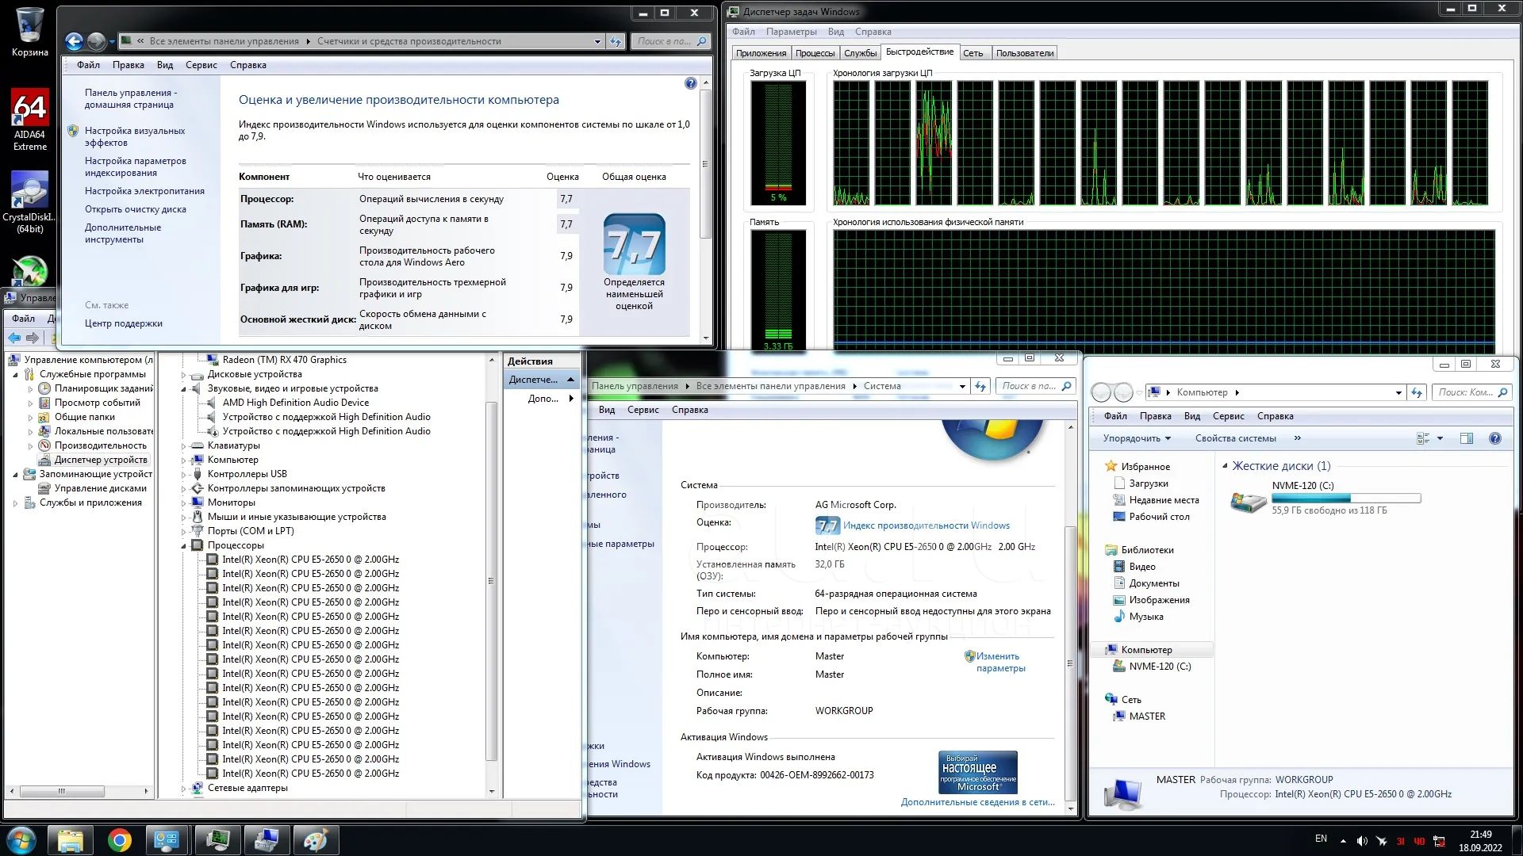Switch to Windows Explorer on the taskbar
Screen dimensions: 1523x856
tap(70, 840)
